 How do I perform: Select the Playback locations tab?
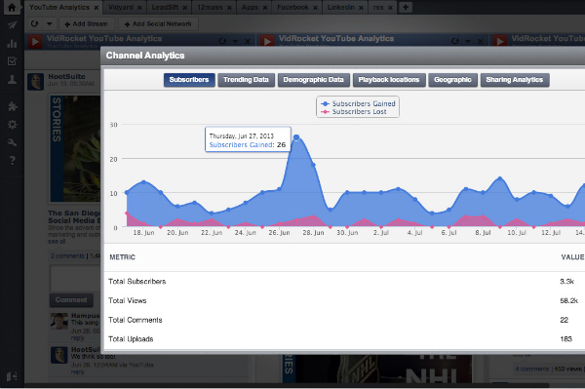[x=389, y=80]
